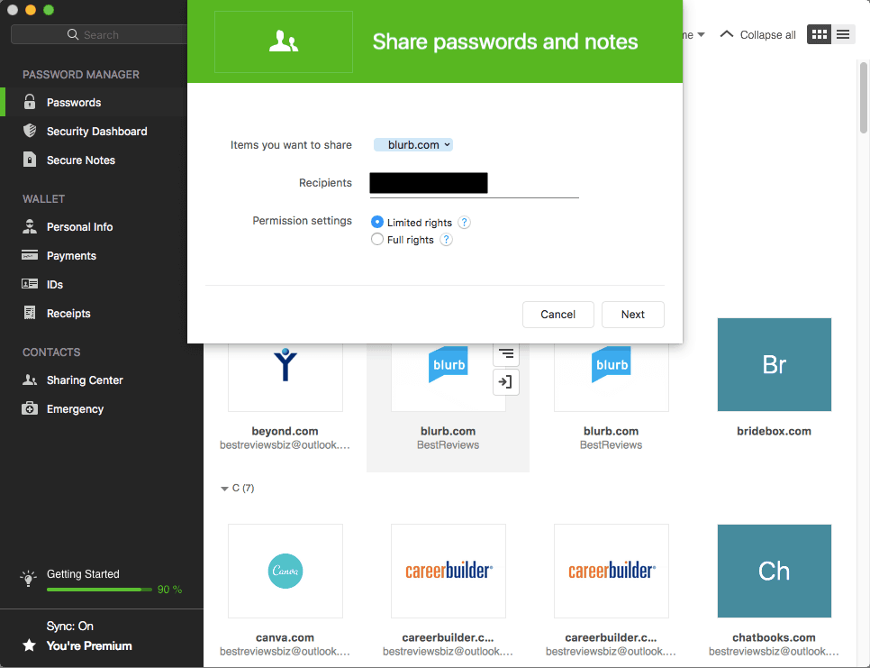Screen dimensions: 870x668
Task: Select Passwords in the sidebar menu
Action: click(74, 102)
